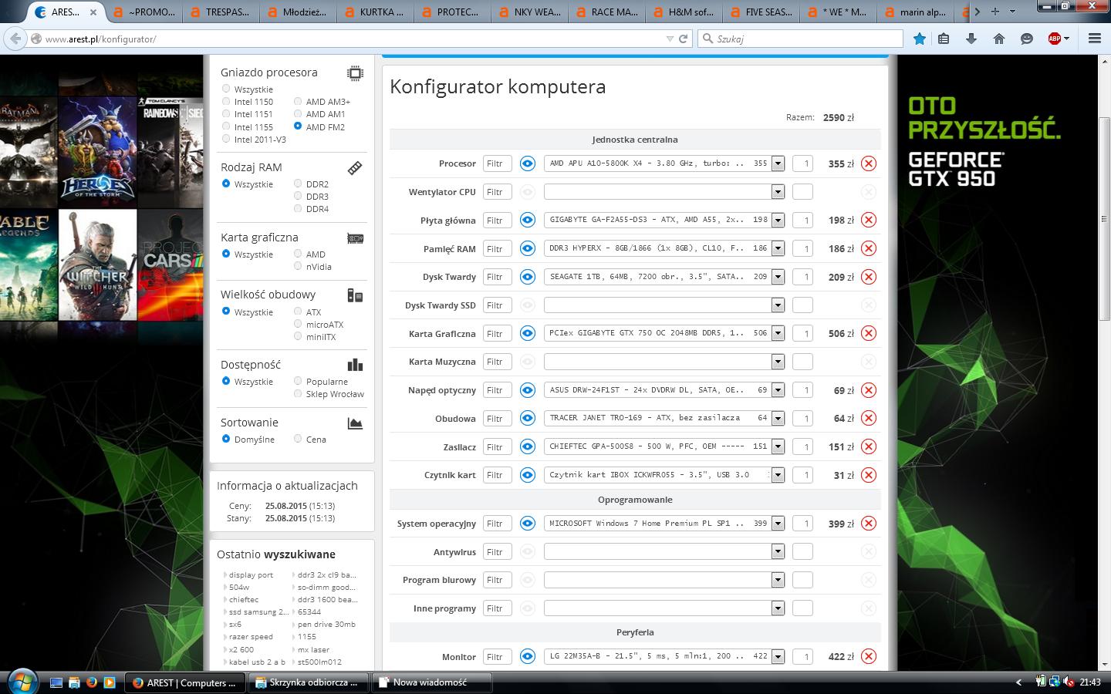This screenshot has width=1111, height=694.
Task: Open the Firefox downloads arrow icon
Action: pos(971,39)
